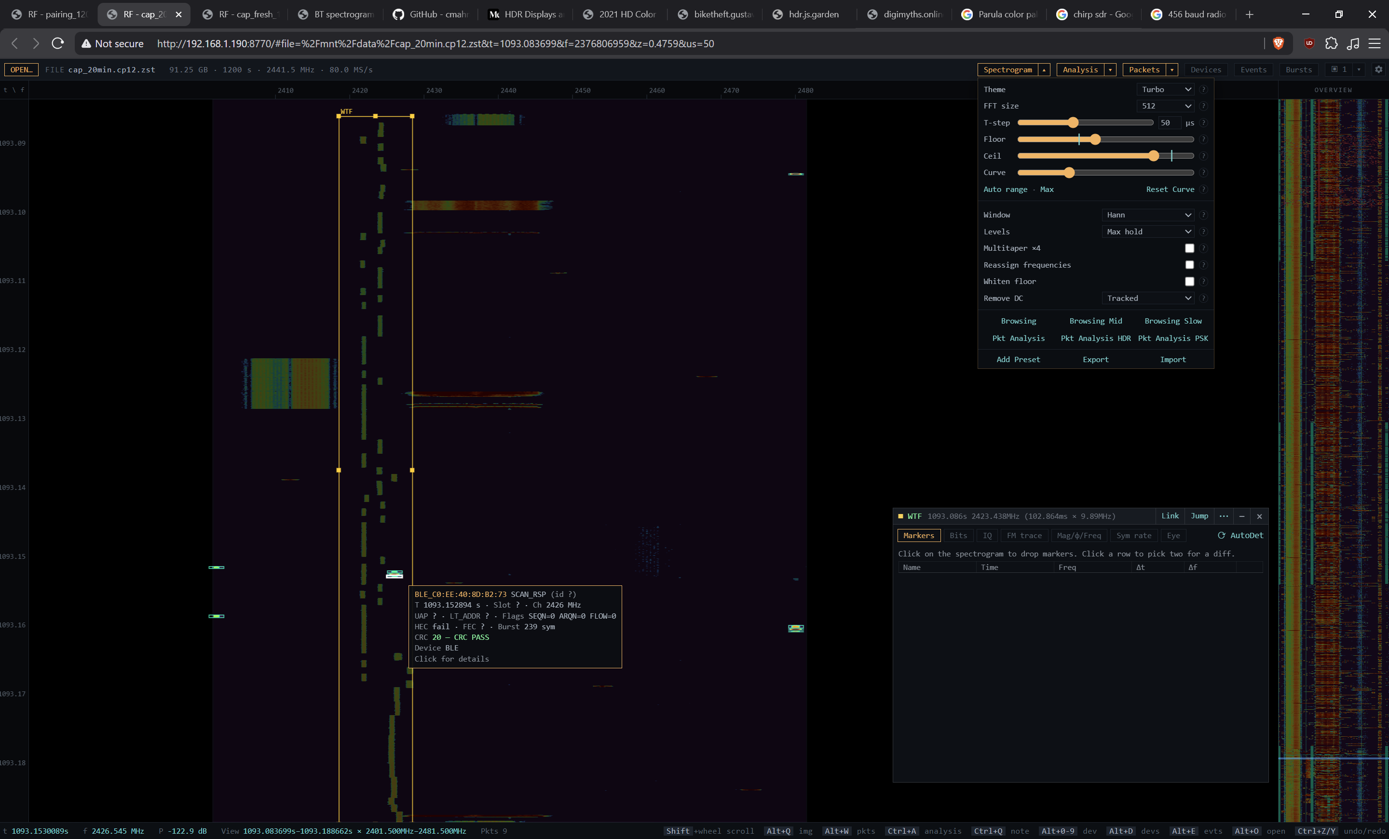Click the OPEN… file button
This screenshot has width=1389, height=839.
(21, 70)
